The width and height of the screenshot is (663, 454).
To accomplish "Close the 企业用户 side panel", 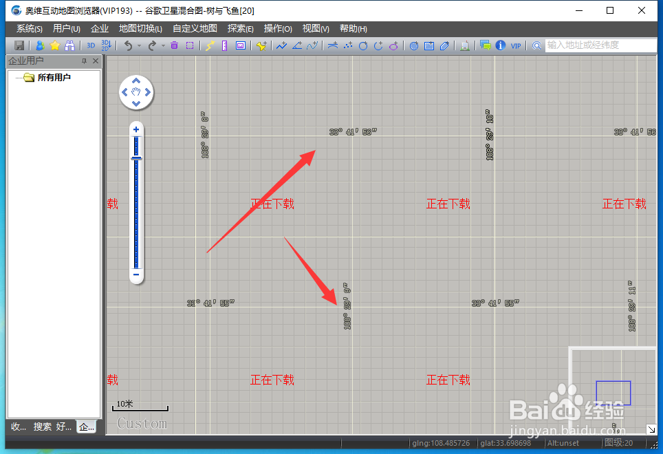I will pos(96,61).
